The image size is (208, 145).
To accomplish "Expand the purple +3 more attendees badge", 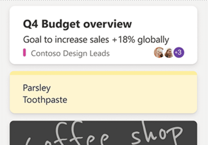I will 179,52.
